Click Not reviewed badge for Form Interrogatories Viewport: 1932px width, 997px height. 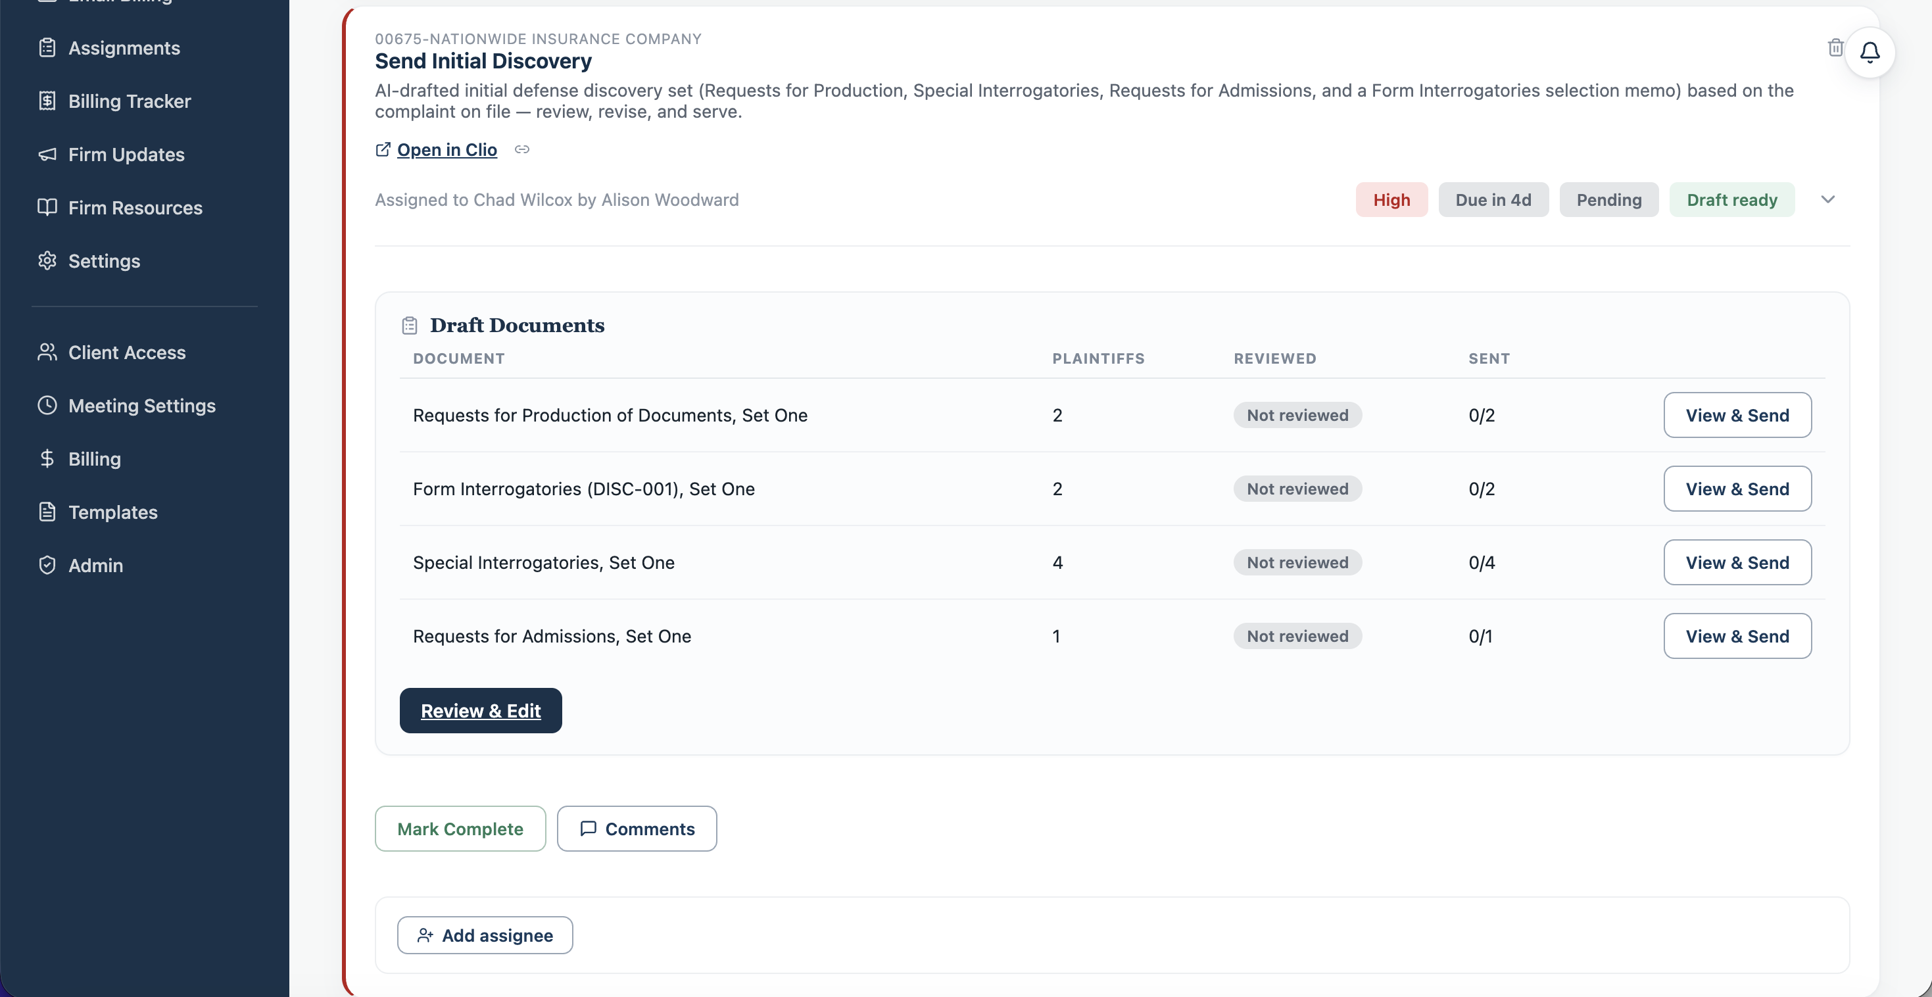[x=1297, y=489]
